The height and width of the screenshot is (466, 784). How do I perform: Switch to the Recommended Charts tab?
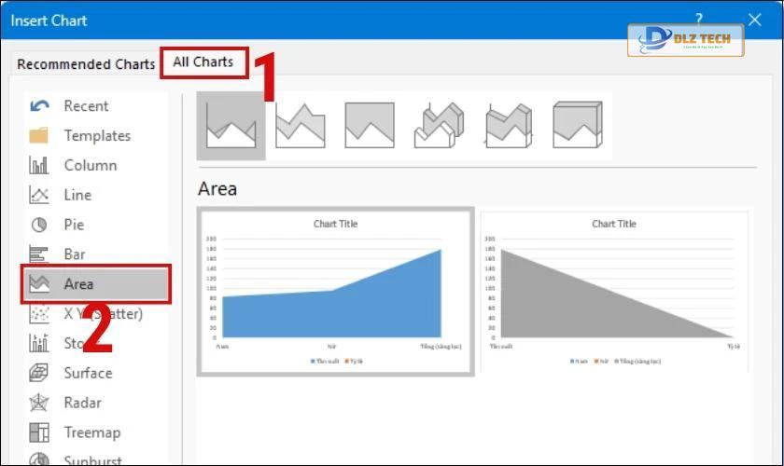point(86,64)
